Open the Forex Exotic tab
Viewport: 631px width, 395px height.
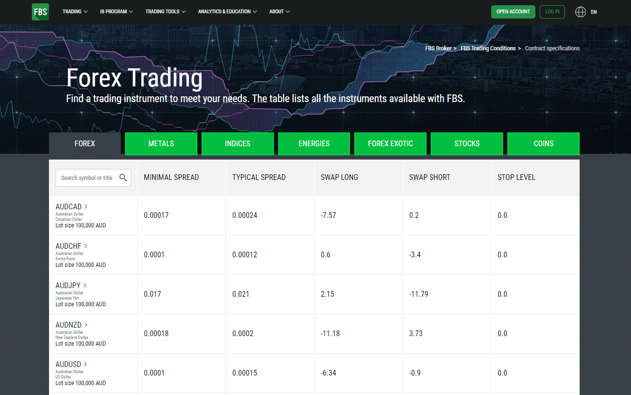[x=390, y=143]
